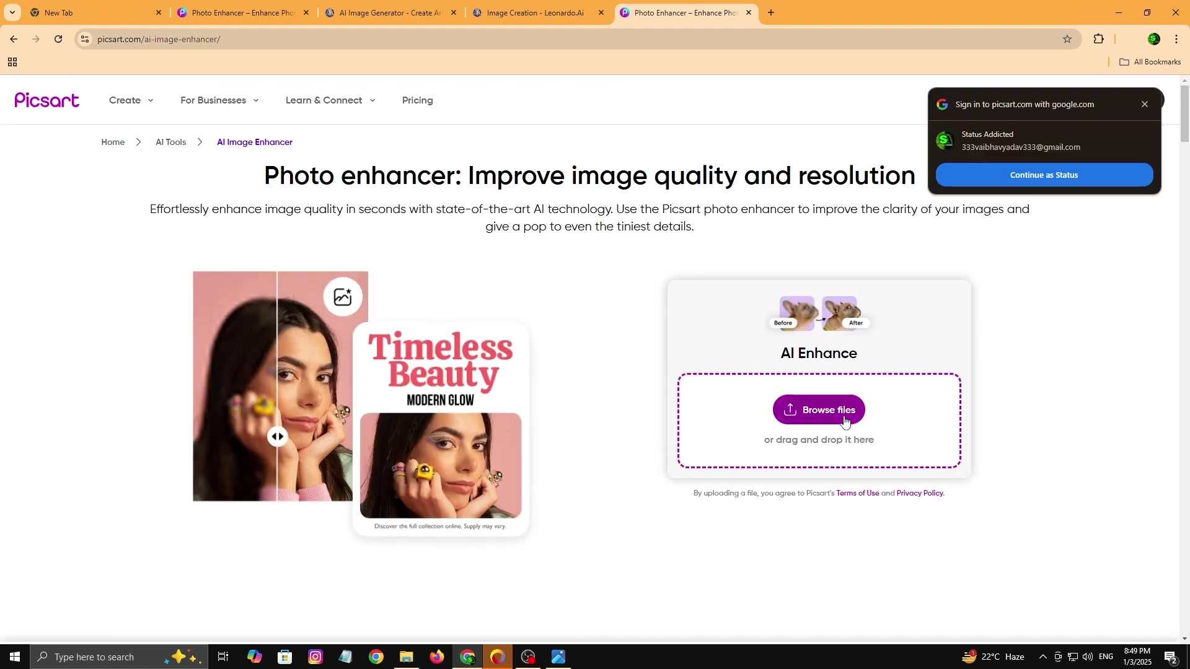The width and height of the screenshot is (1190, 669).
Task: Click Continue as Status button
Action: click(x=1044, y=175)
